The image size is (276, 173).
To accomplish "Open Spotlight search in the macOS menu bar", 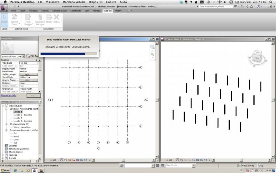I will click(271, 2).
